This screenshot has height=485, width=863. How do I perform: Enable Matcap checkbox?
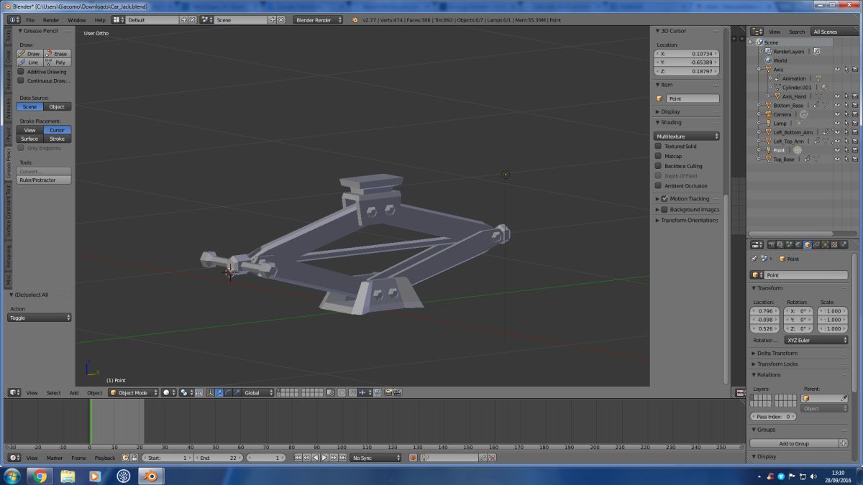coord(658,156)
